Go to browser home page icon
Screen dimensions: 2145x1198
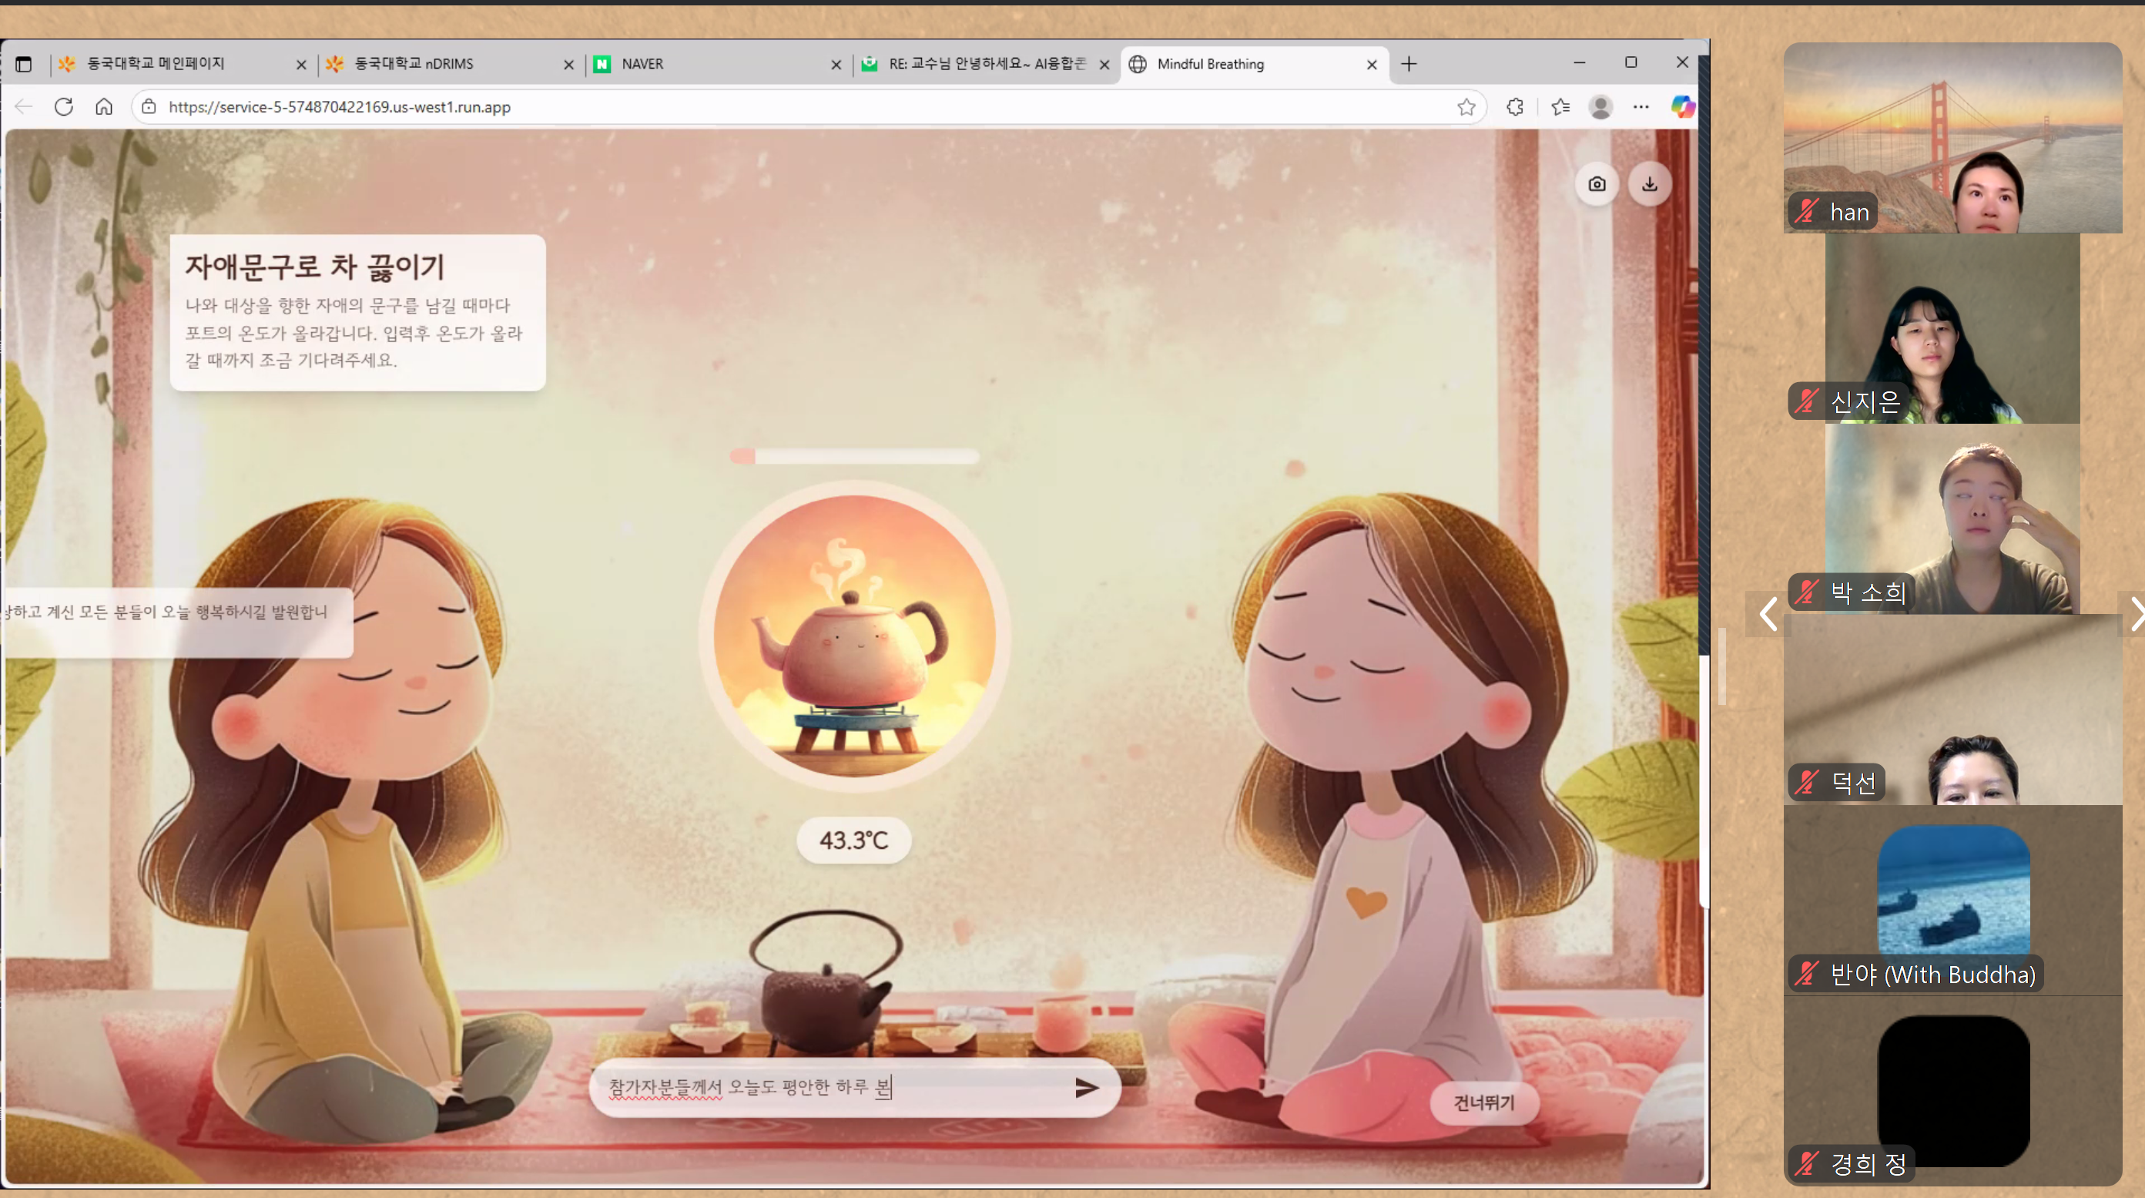(104, 106)
